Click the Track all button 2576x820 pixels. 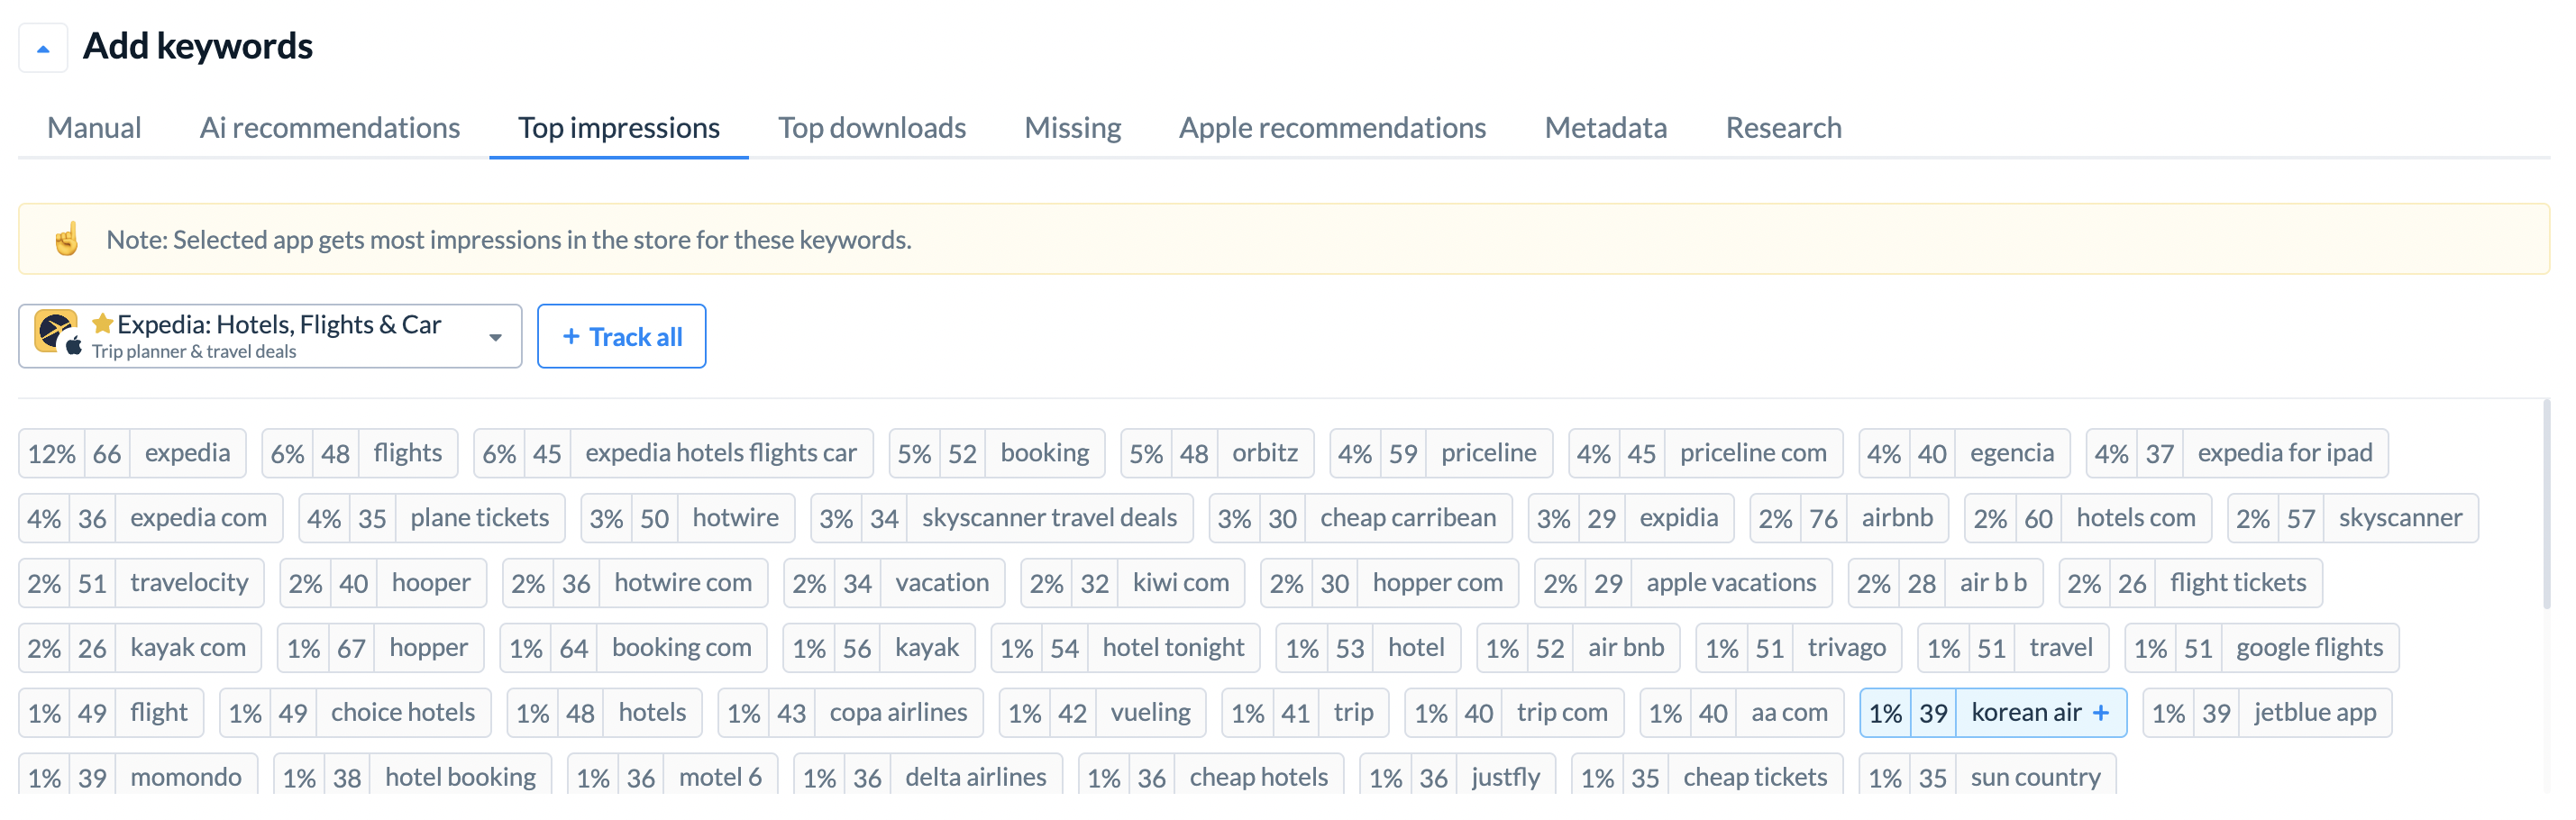621,337
